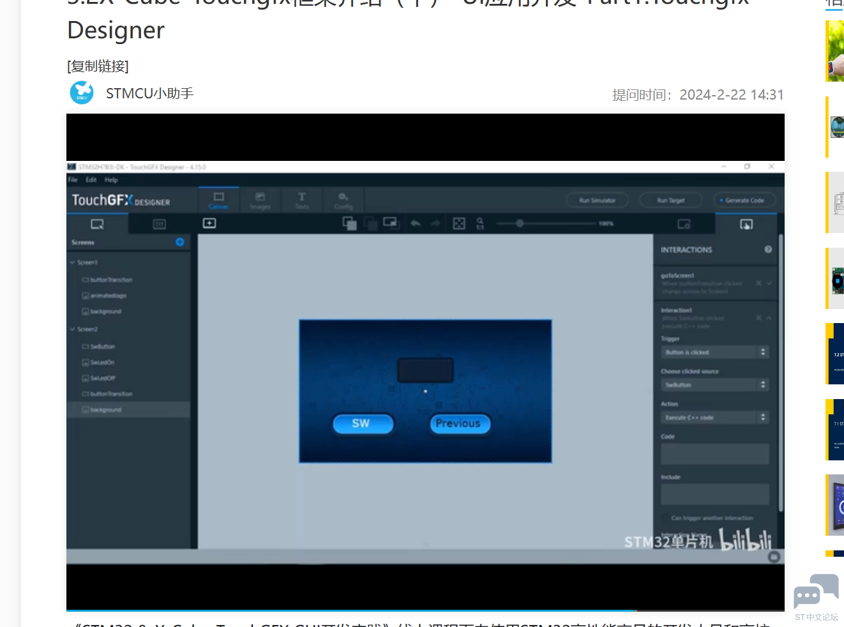Open the Choose clicked source dropdown
This screenshot has width=844, height=627.
pos(715,385)
